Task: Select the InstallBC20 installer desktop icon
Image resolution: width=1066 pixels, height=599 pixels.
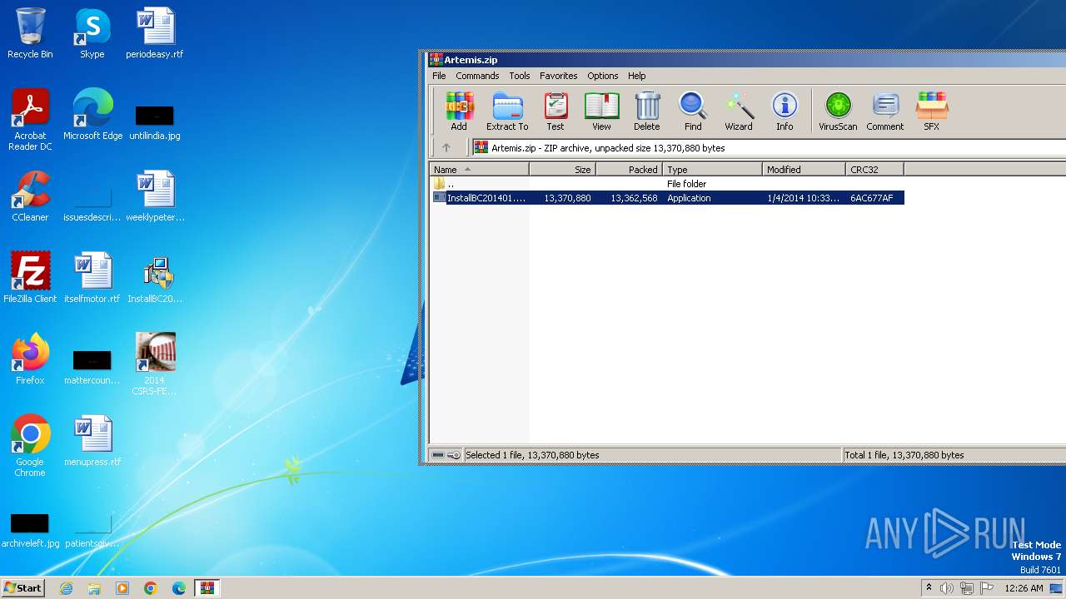Action: tap(155, 278)
